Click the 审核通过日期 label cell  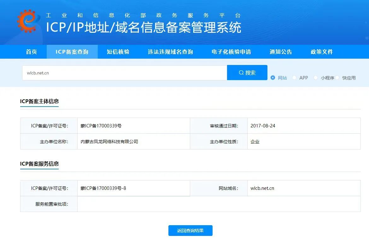pos(219,126)
